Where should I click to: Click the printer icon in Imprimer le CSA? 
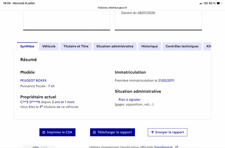click(x=44, y=132)
